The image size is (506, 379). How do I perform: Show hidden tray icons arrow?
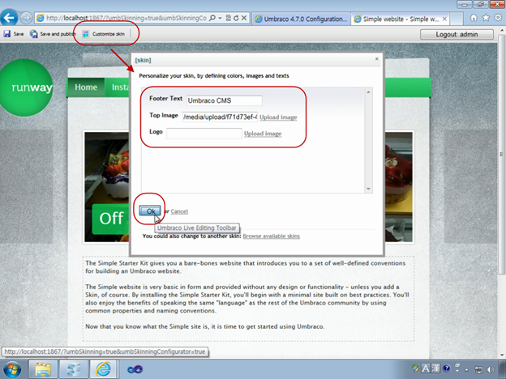click(x=466, y=369)
